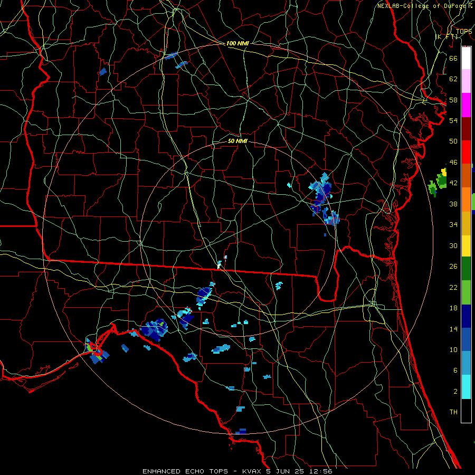
Task: Click the "58" legend value
Action: pos(453,100)
